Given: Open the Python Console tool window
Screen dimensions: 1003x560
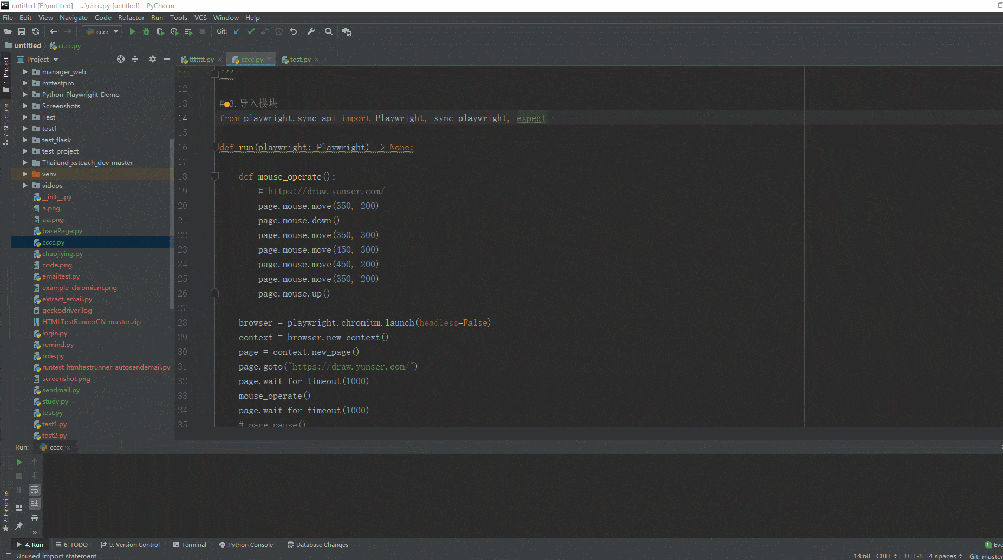Looking at the screenshot, I should tap(246, 545).
